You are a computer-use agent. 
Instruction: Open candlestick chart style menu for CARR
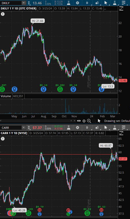point(97,127)
